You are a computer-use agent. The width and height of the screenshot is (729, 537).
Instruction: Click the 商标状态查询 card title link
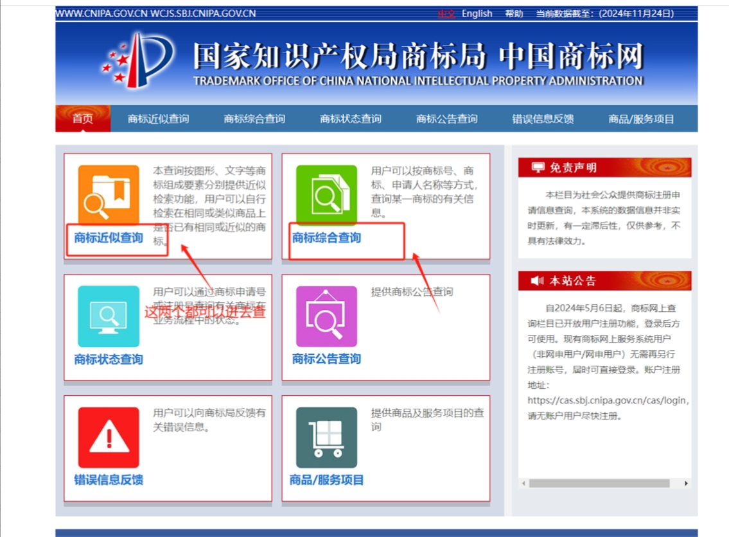tap(109, 359)
